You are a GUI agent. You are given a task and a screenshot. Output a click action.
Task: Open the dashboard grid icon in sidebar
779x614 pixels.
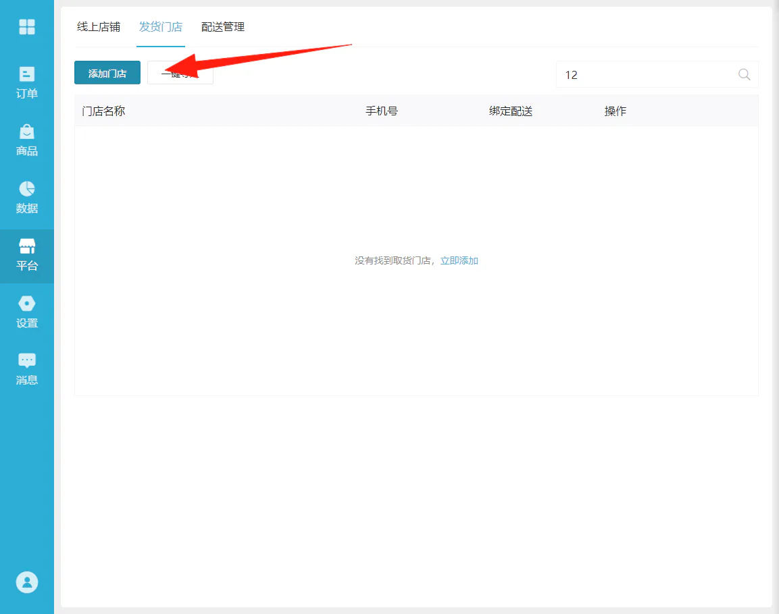pyautogui.click(x=27, y=27)
